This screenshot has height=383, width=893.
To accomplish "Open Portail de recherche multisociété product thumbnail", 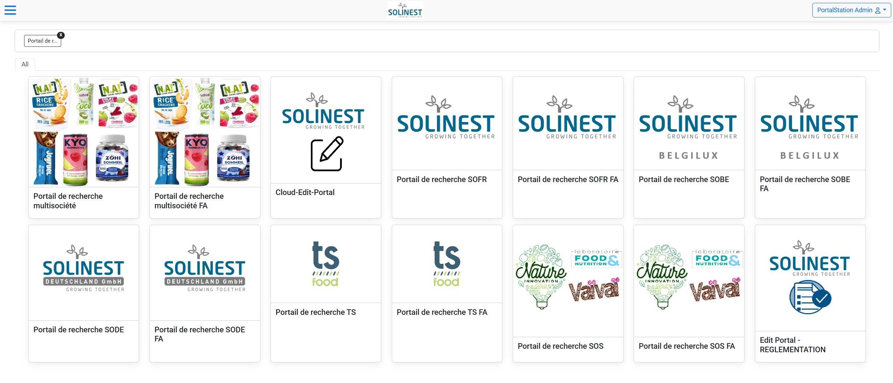I will 84,132.
